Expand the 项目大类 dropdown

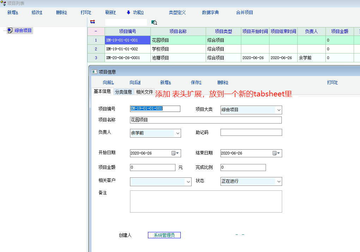click(279, 110)
